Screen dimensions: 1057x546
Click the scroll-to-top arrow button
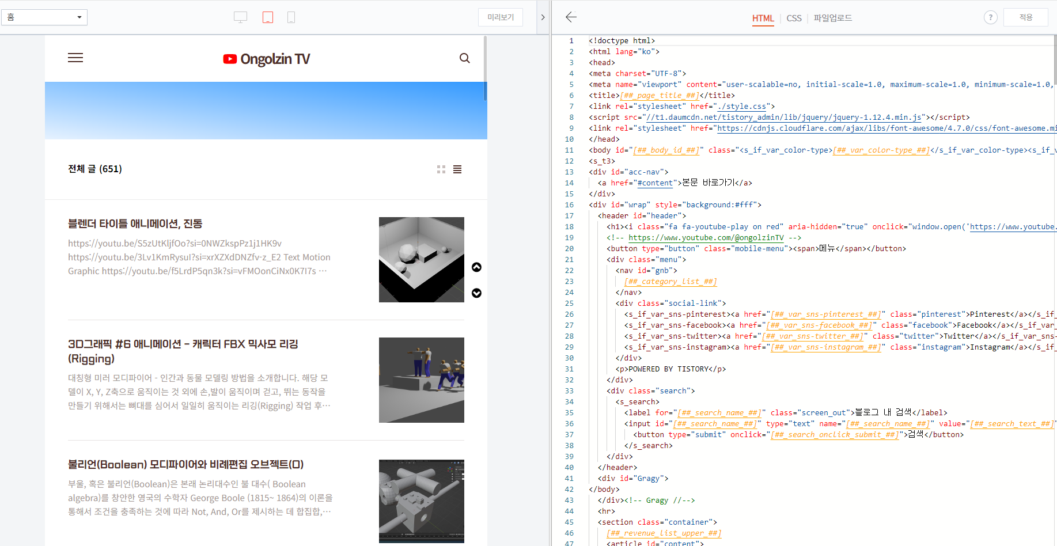pyautogui.click(x=476, y=267)
